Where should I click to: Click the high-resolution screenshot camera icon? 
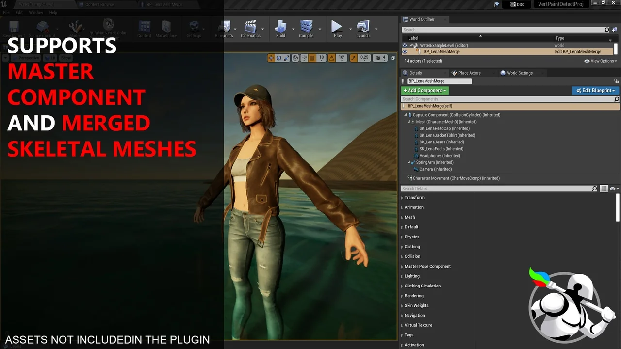[393, 57]
